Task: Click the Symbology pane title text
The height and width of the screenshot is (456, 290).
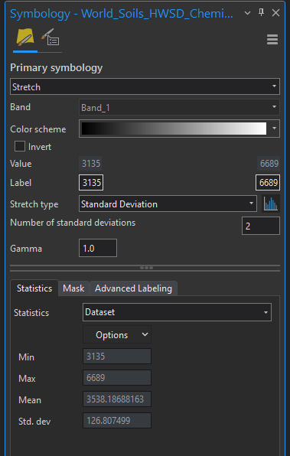Action: [x=122, y=13]
